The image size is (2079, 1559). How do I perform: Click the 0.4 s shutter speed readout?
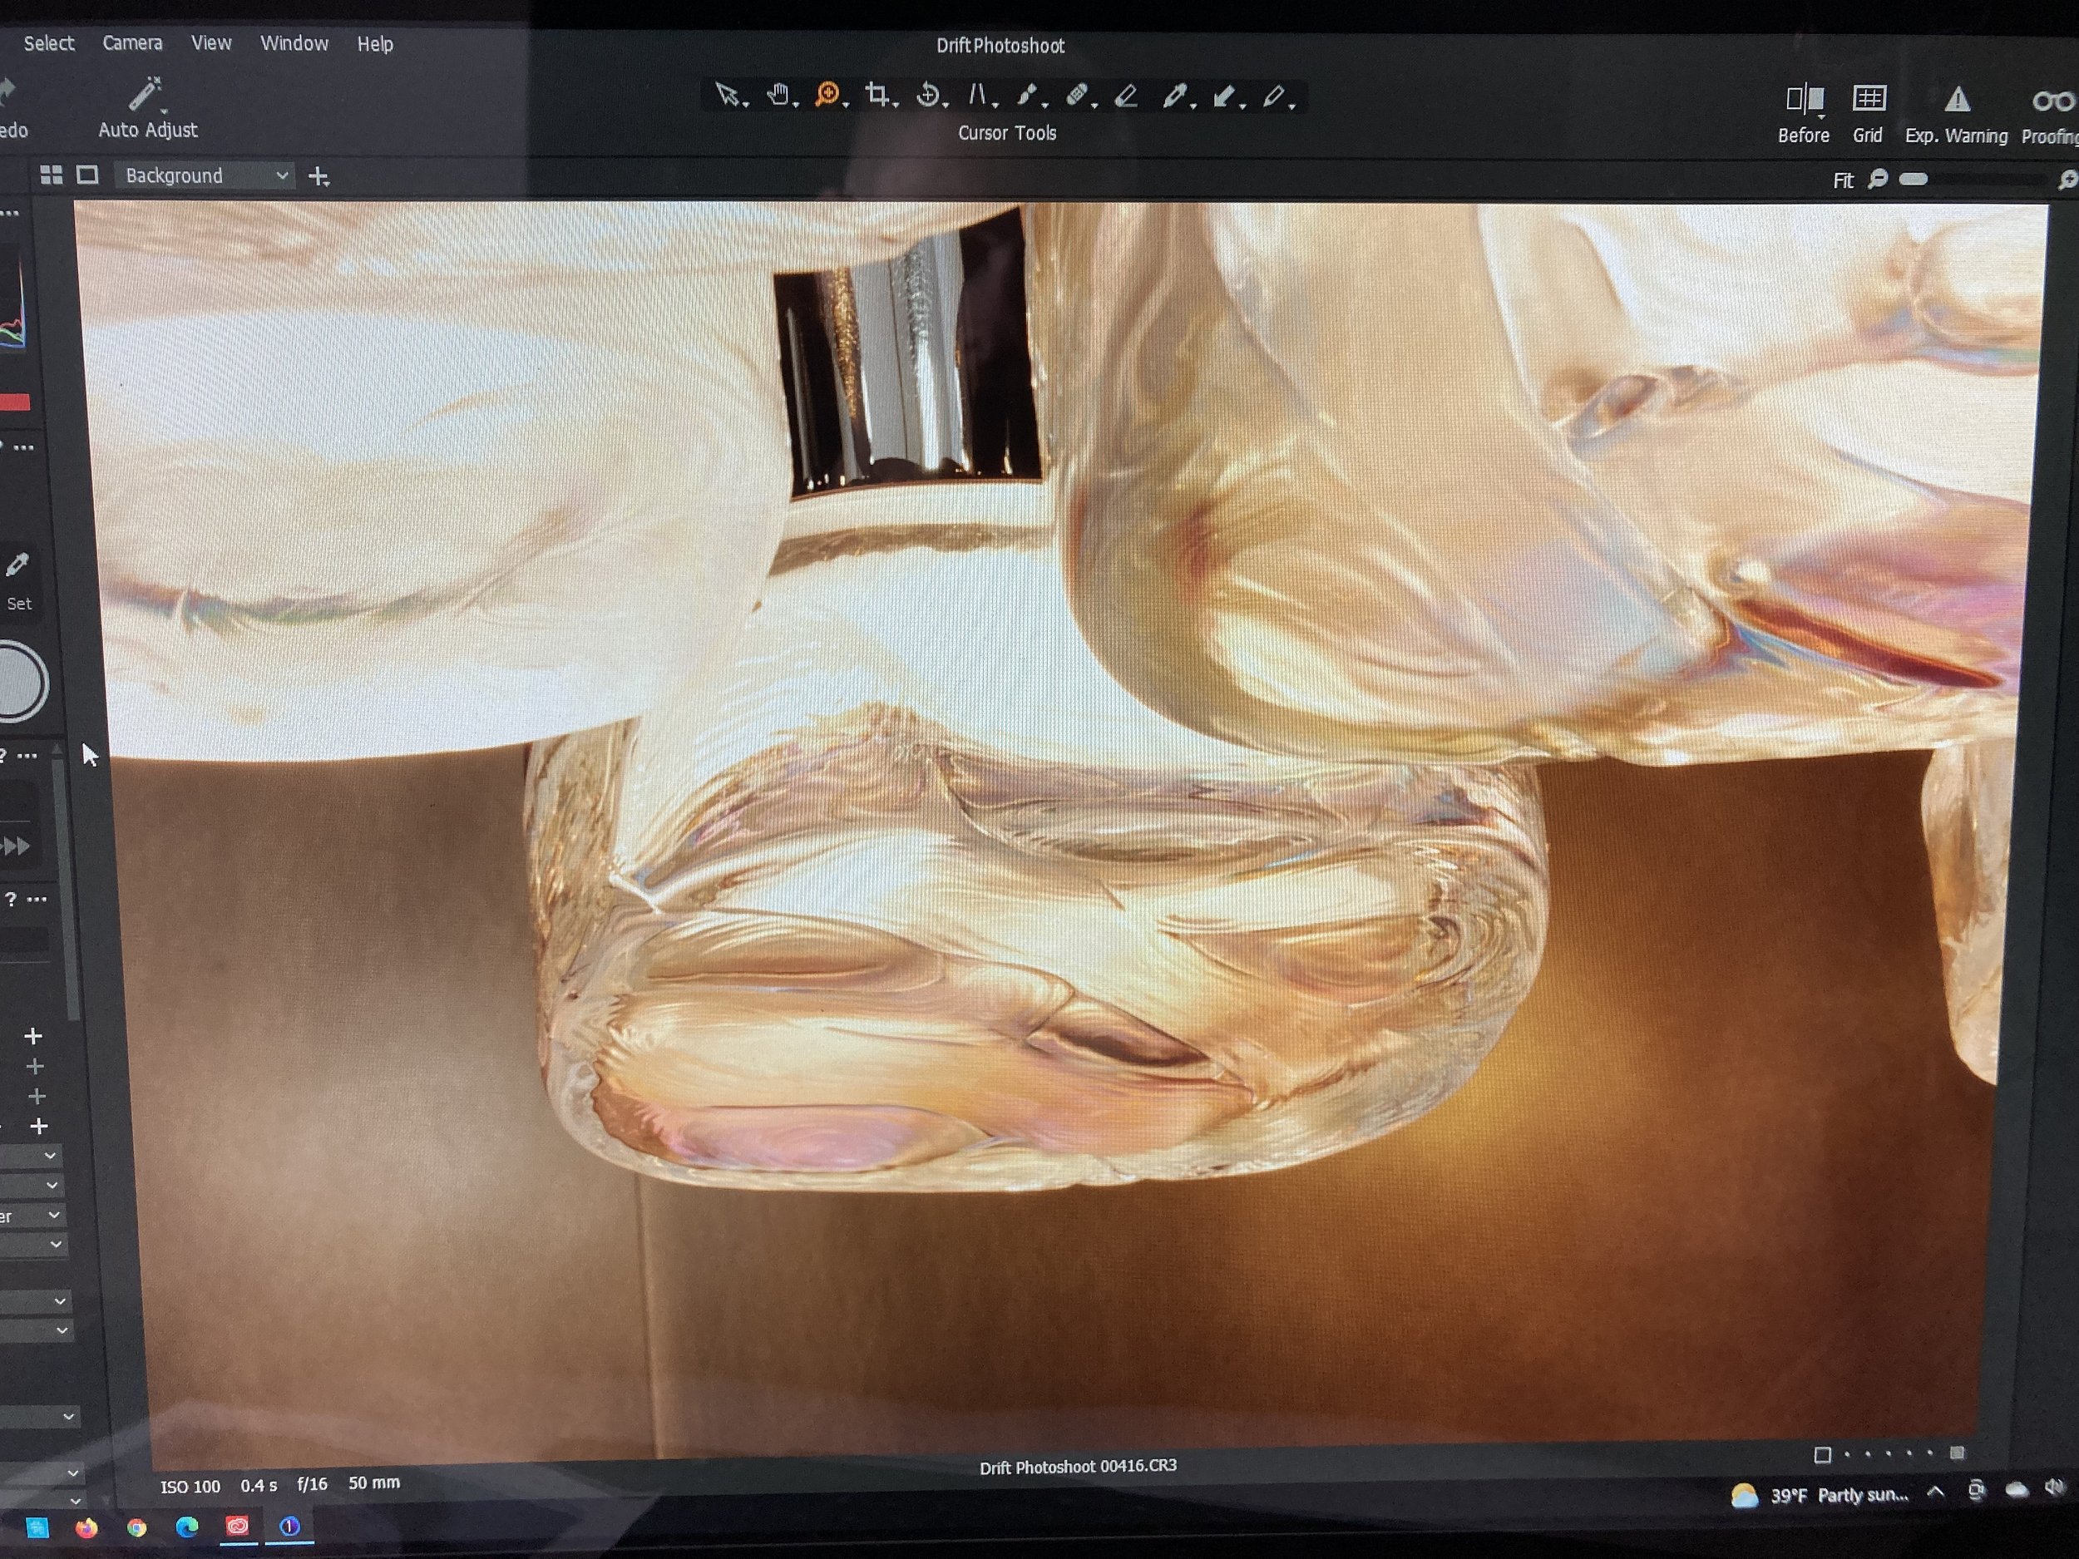tap(259, 1486)
